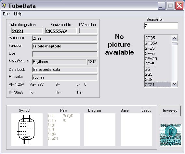The image size is (185, 154).
Task: Click the Search for input field
Action: tap(161, 26)
